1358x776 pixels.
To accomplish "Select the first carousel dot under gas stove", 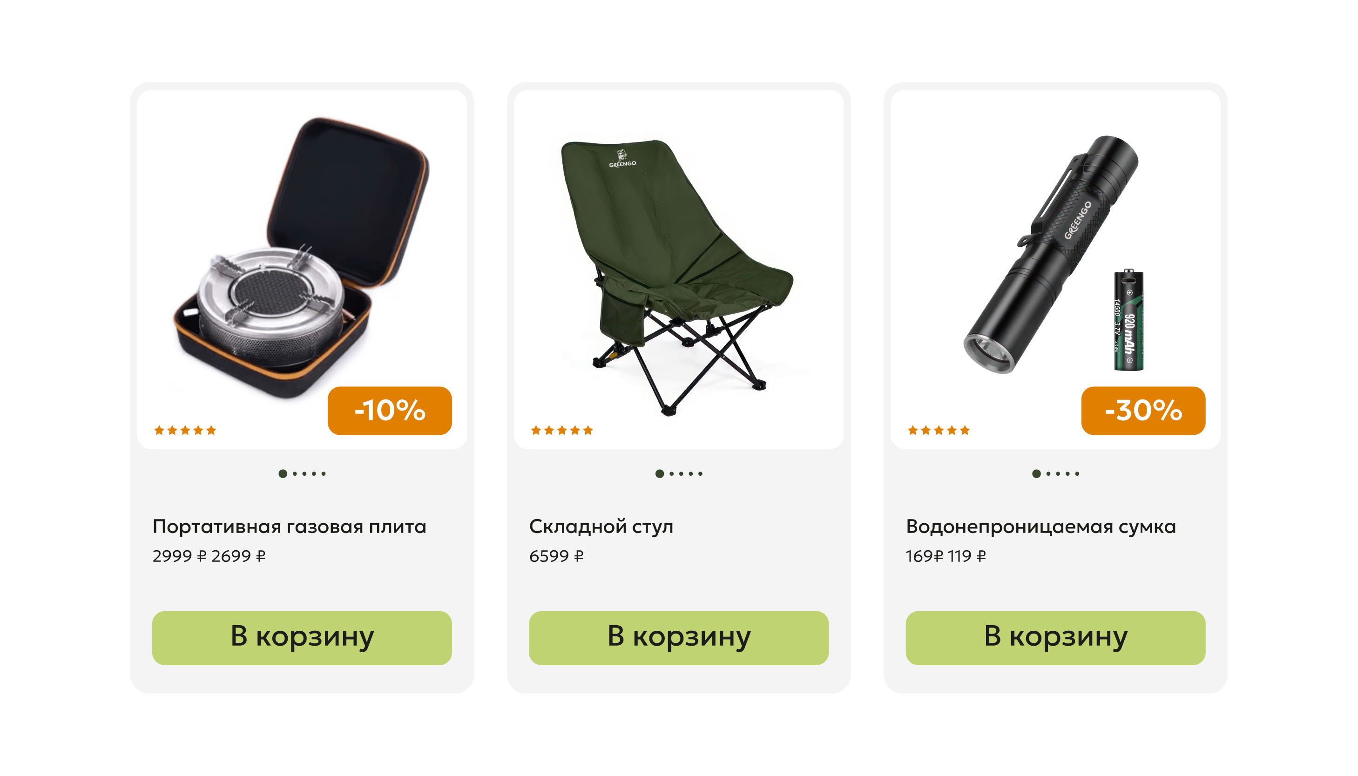I will coord(283,473).
